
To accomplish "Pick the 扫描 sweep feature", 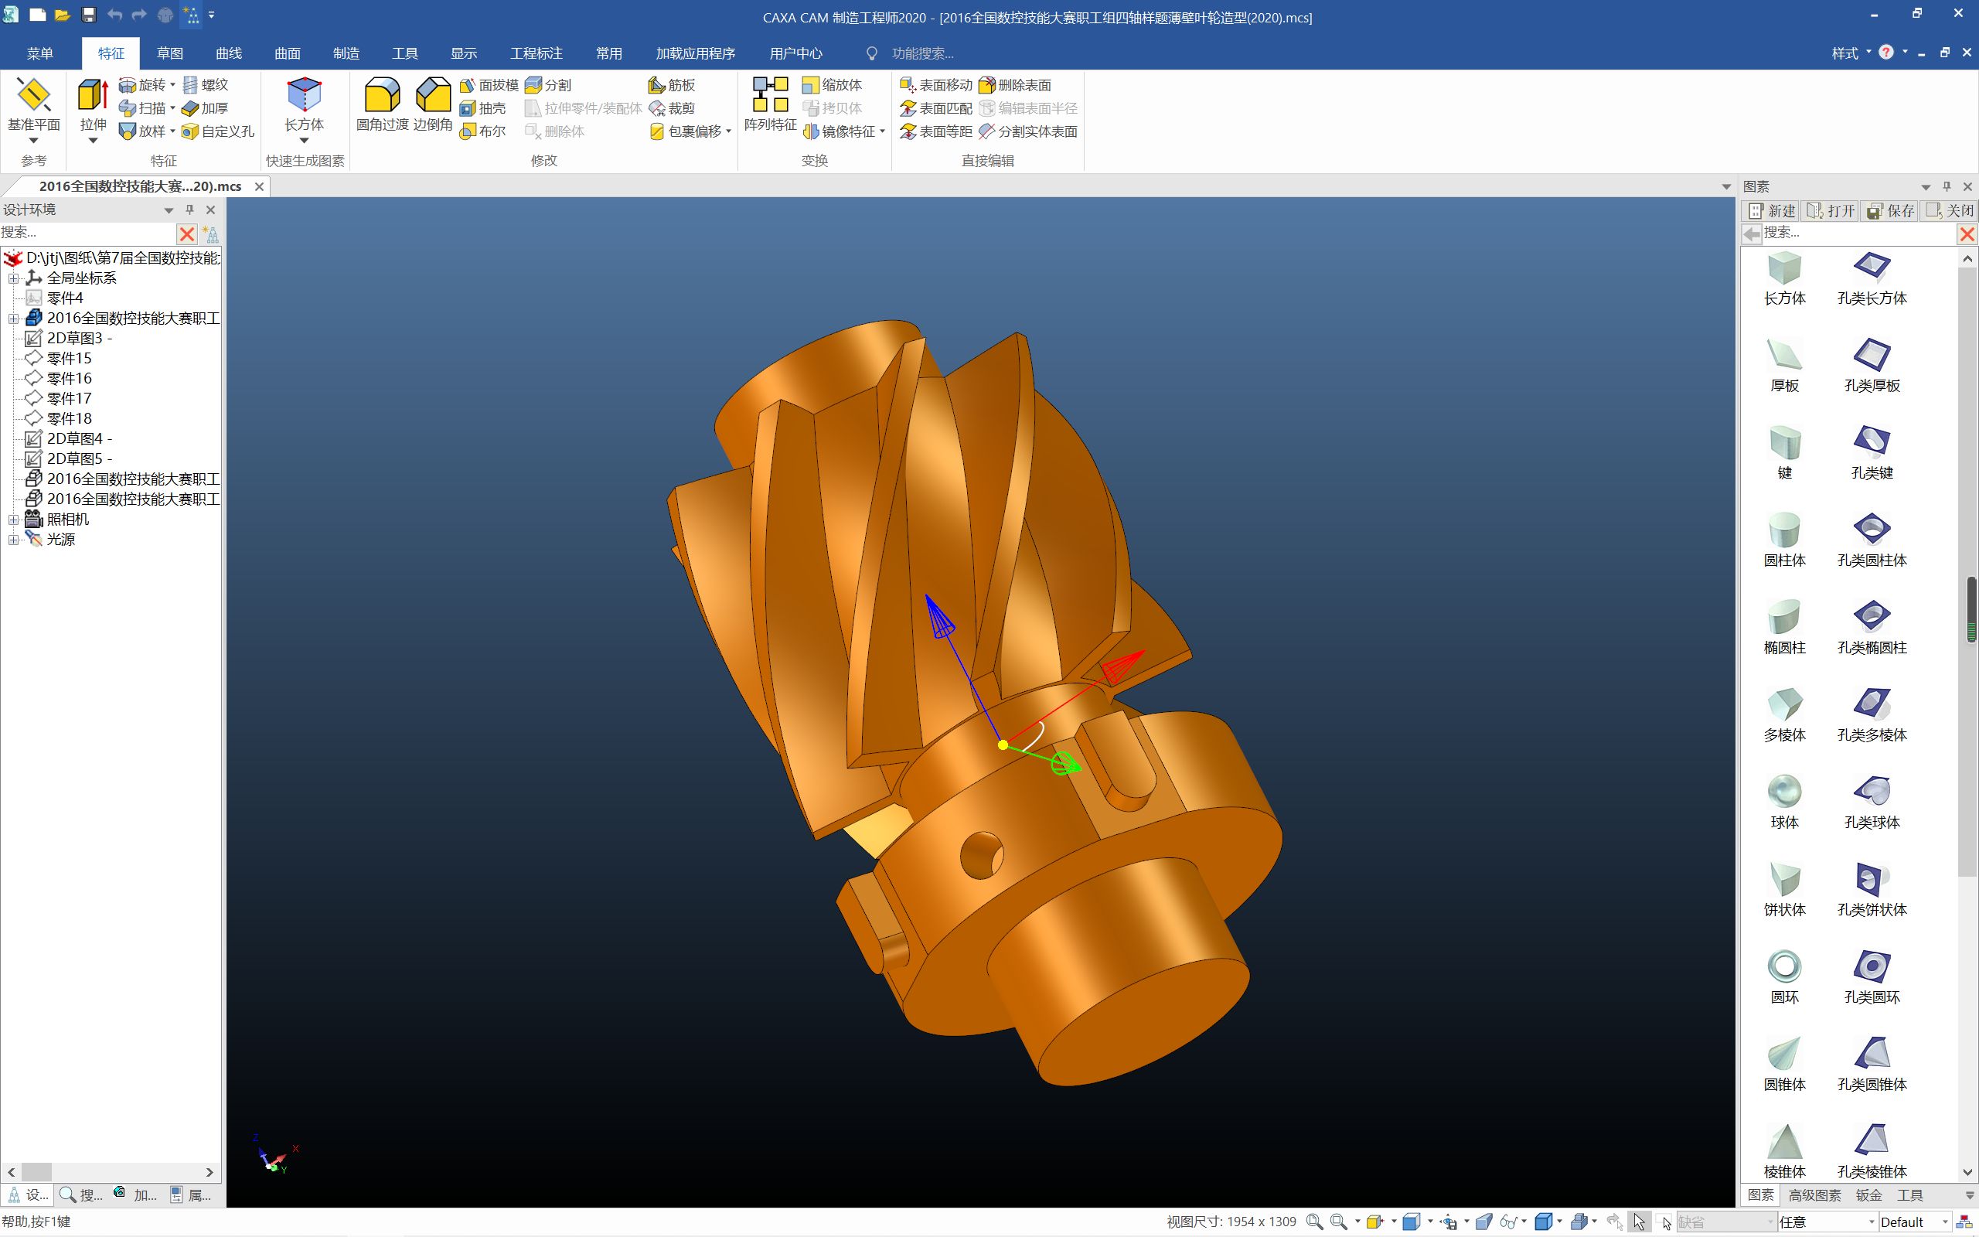I will pyautogui.click(x=143, y=108).
